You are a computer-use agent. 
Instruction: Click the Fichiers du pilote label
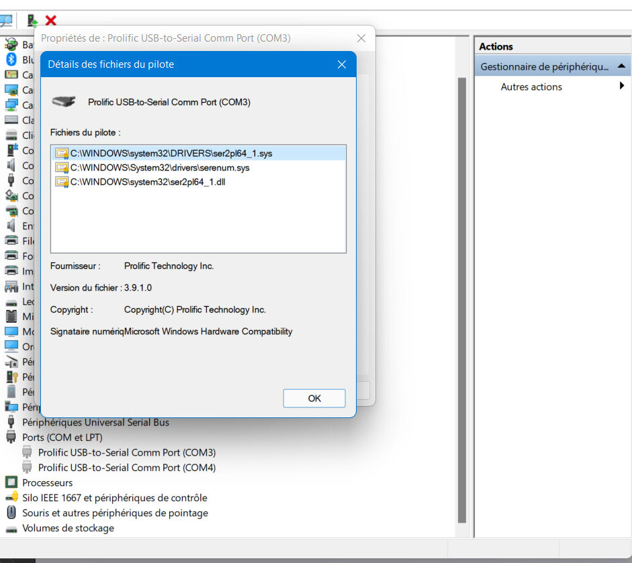point(85,132)
